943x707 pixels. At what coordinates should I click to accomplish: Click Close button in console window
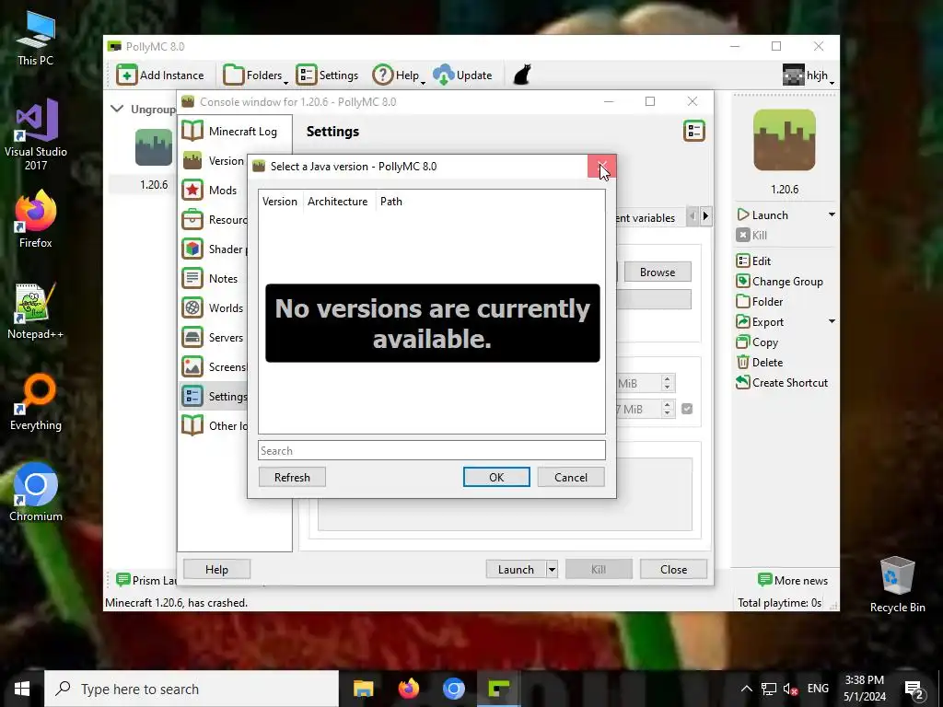tap(673, 569)
